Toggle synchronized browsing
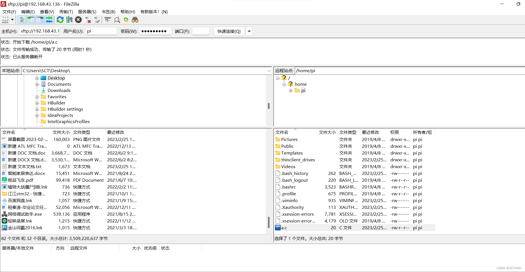The width and height of the screenshot is (525, 272). click(126, 20)
